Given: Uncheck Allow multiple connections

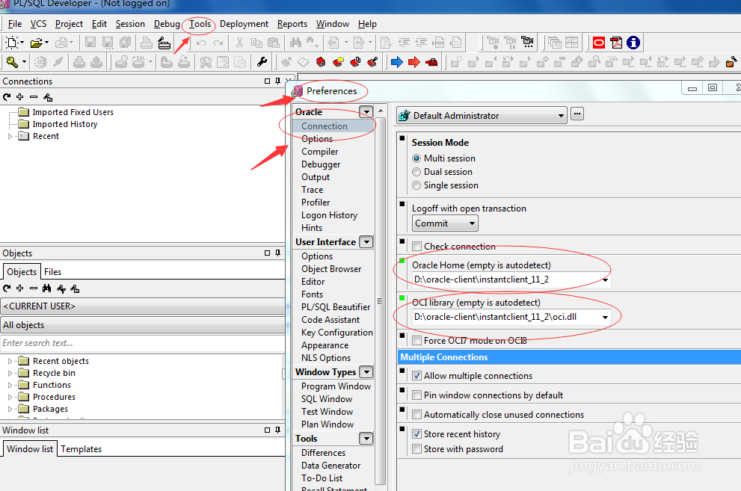Looking at the screenshot, I should (x=416, y=376).
